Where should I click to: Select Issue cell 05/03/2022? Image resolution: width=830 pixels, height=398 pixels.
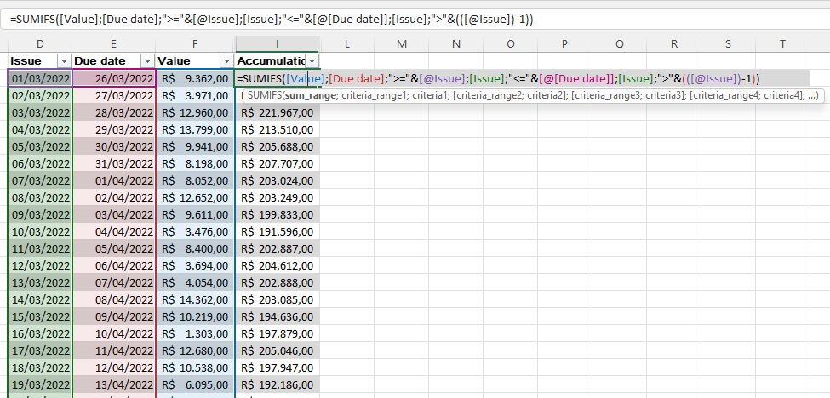[40, 146]
